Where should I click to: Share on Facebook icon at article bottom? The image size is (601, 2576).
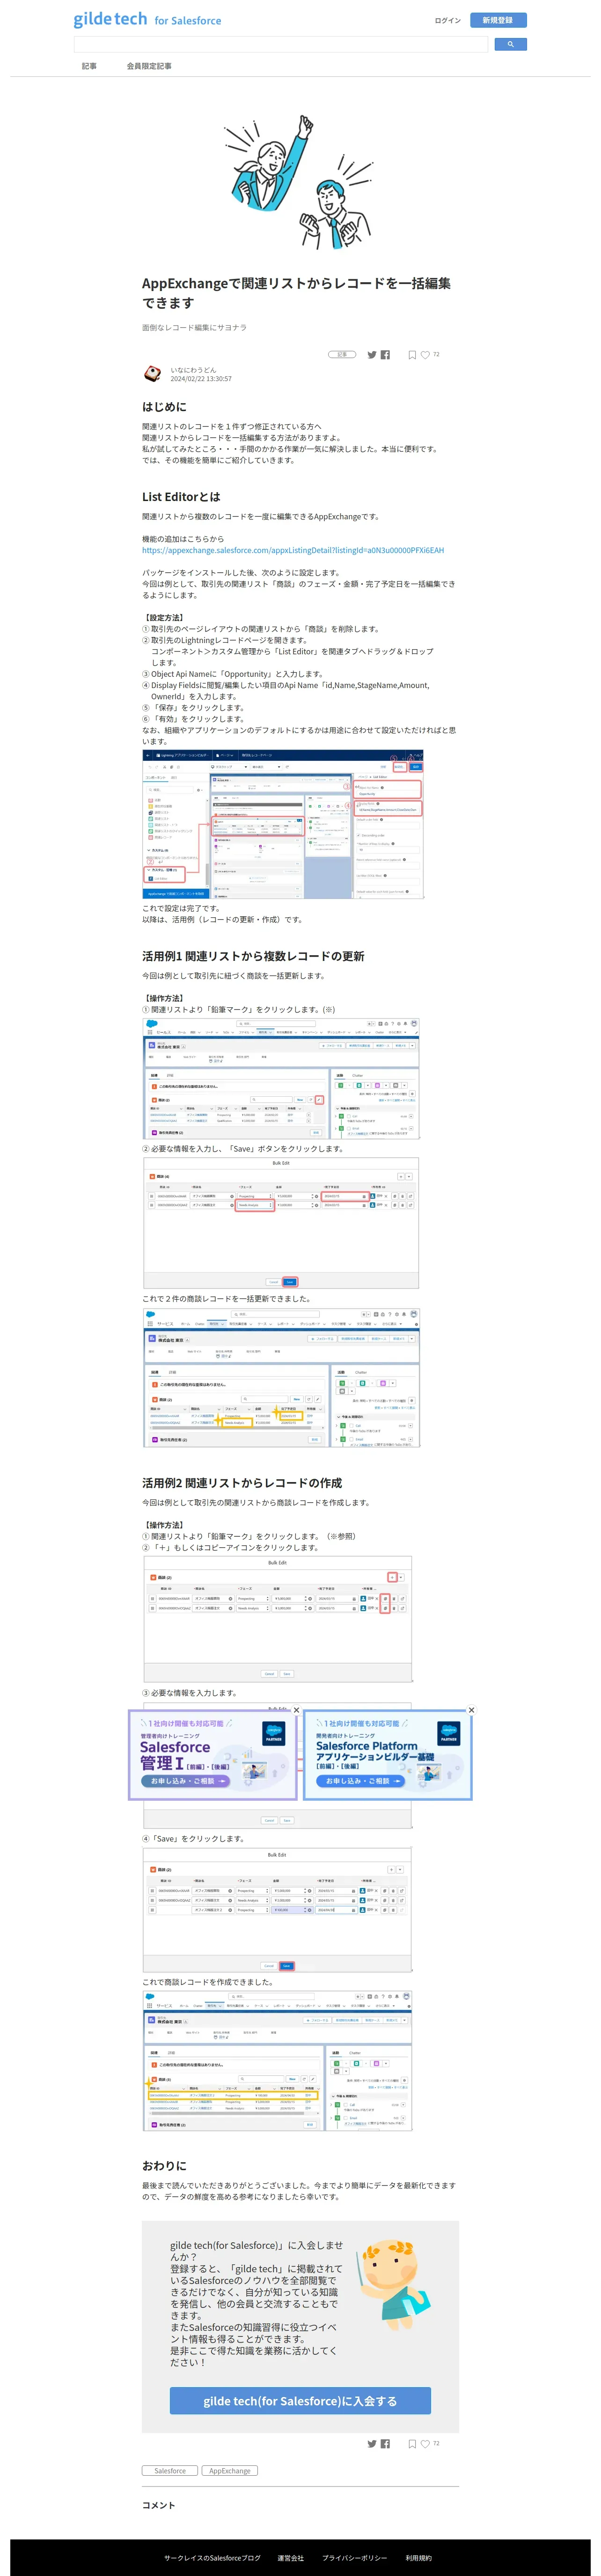pyautogui.click(x=385, y=2443)
